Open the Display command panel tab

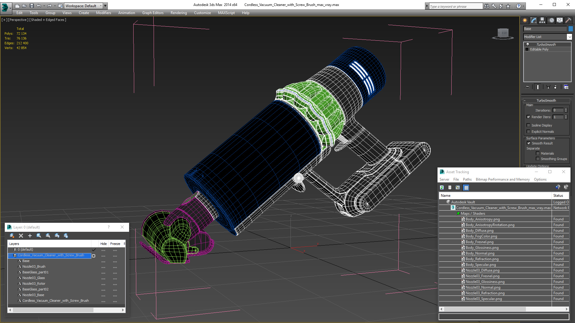pos(560,20)
